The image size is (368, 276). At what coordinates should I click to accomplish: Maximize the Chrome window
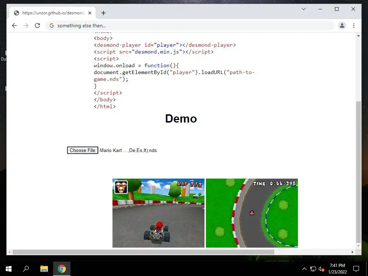[336, 9]
